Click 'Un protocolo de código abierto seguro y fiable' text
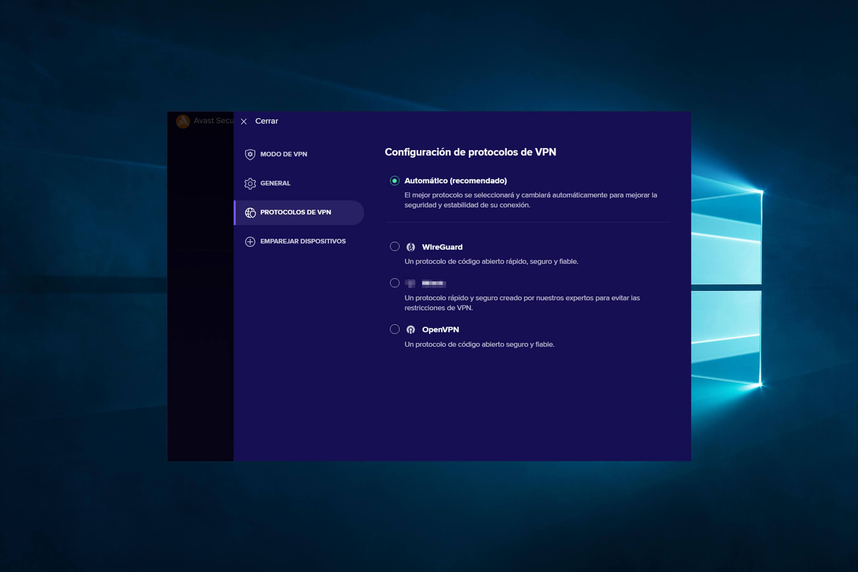858x572 pixels. (479, 345)
